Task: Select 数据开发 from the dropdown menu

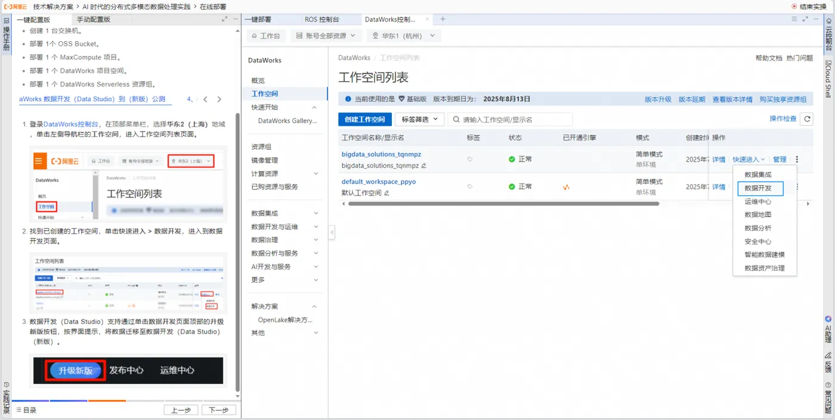Action: (x=760, y=188)
